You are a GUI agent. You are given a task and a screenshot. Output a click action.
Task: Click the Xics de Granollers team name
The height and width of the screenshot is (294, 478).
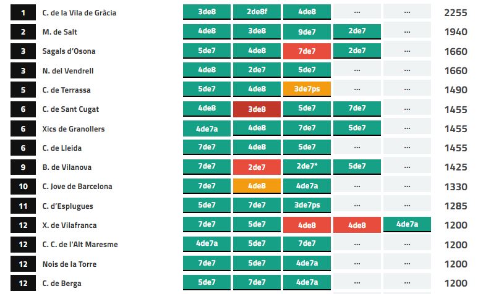pyautogui.click(x=74, y=128)
